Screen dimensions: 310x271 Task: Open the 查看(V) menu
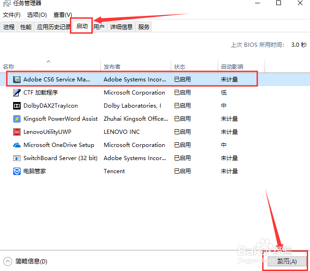click(63, 15)
